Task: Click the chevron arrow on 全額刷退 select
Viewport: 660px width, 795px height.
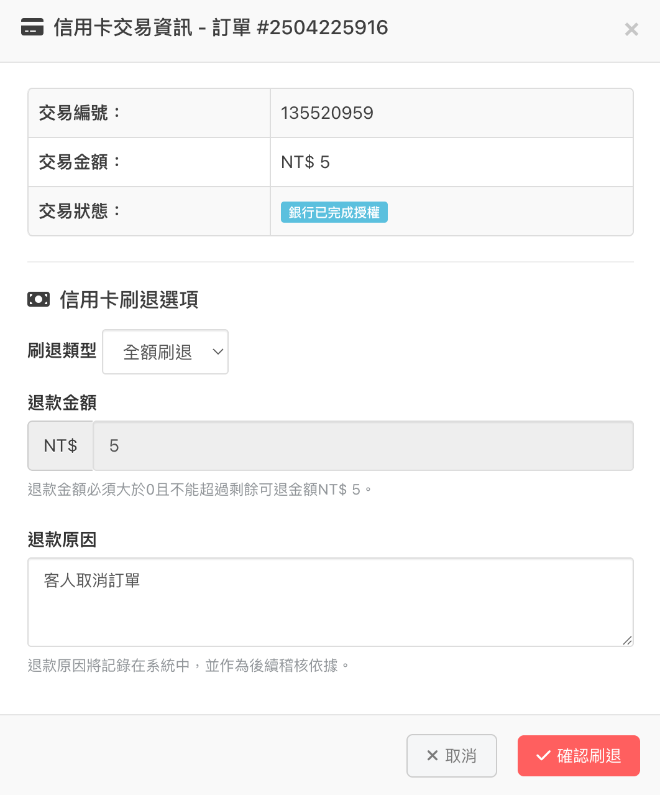Action: tap(218, 352)
